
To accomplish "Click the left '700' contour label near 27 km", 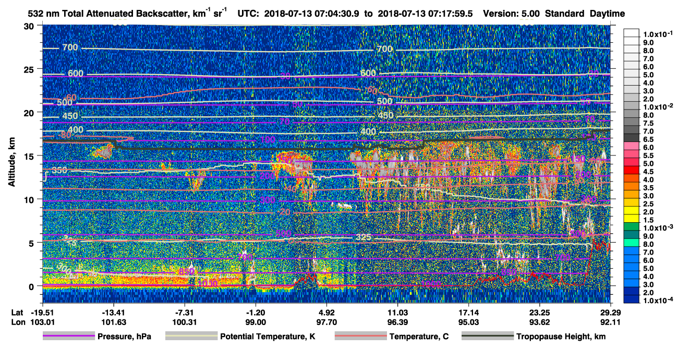I will click(70, 48).
